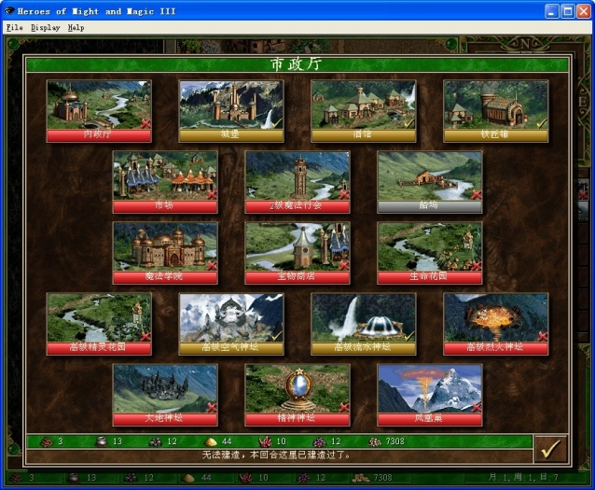Pick the 铁匠铺 blacksmith building image
Viewport: 595px width, 490px height.
click(495, 105)
